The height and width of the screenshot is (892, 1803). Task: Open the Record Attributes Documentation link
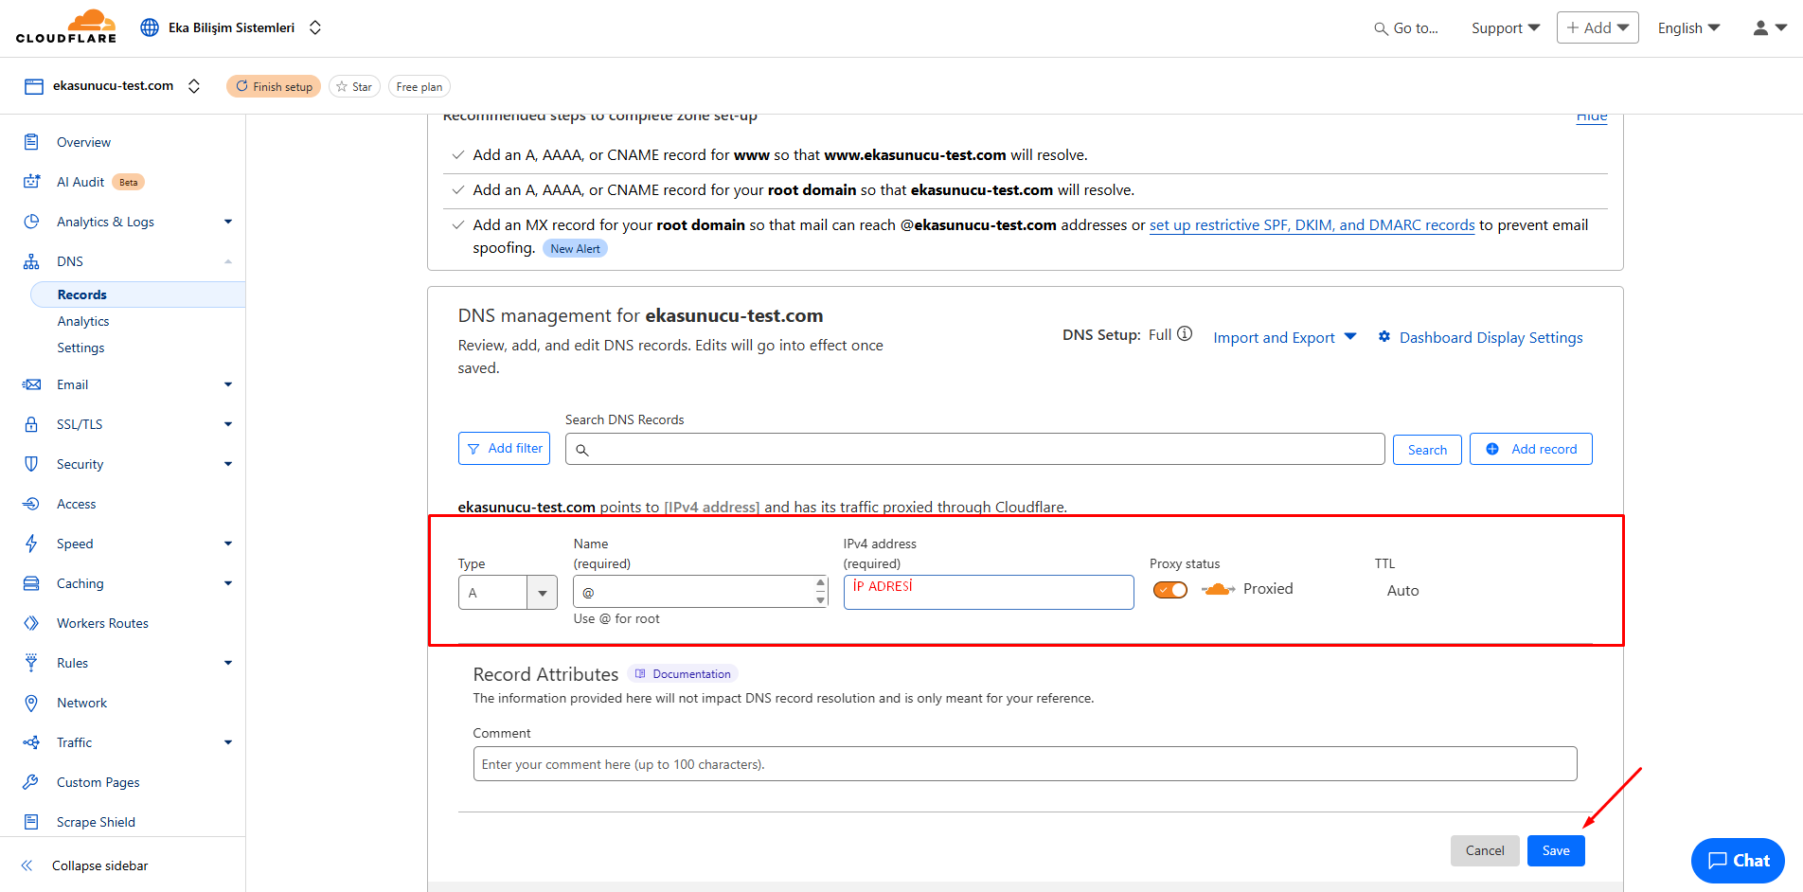pos(683,674)
